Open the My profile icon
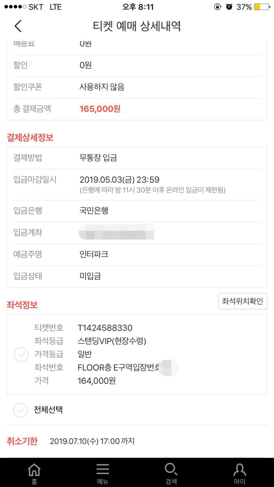The image size is (274, 487). (x=240, y=469)
